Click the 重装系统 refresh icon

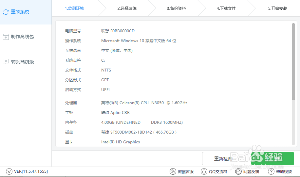[x=6, y=12]
